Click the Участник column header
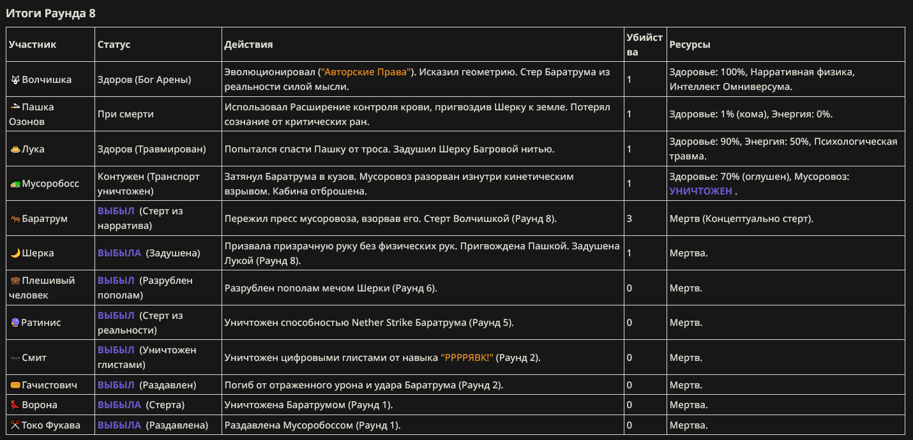The height and width of the screenshot is (440, 913). [x=33, y=45]
